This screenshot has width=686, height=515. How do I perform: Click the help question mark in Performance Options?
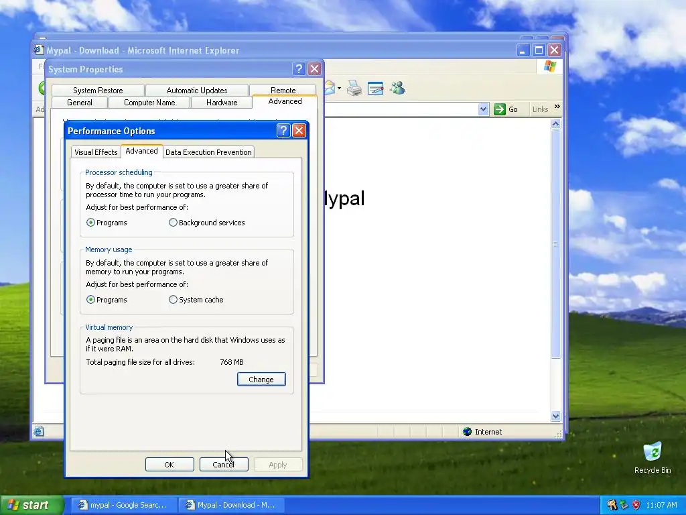click(x=283, y=131)
